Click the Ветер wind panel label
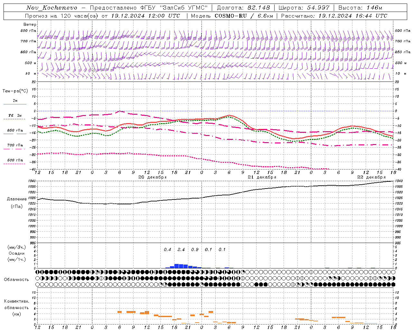The height and width of the screenshot is (330, 412). click(30, 24)
